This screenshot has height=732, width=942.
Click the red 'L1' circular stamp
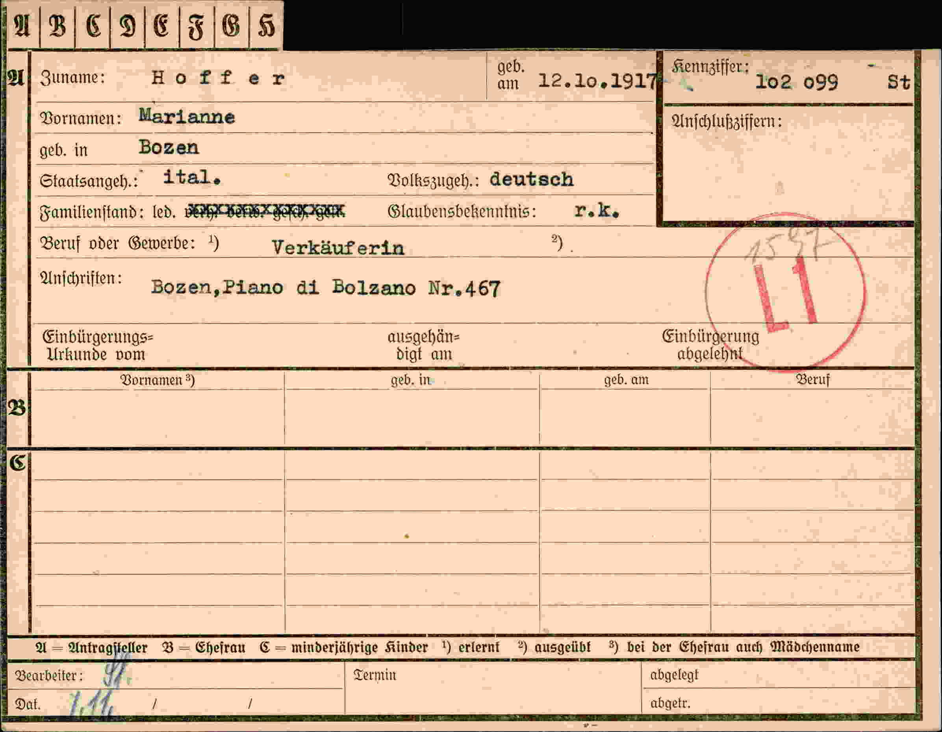click(785, 293)
